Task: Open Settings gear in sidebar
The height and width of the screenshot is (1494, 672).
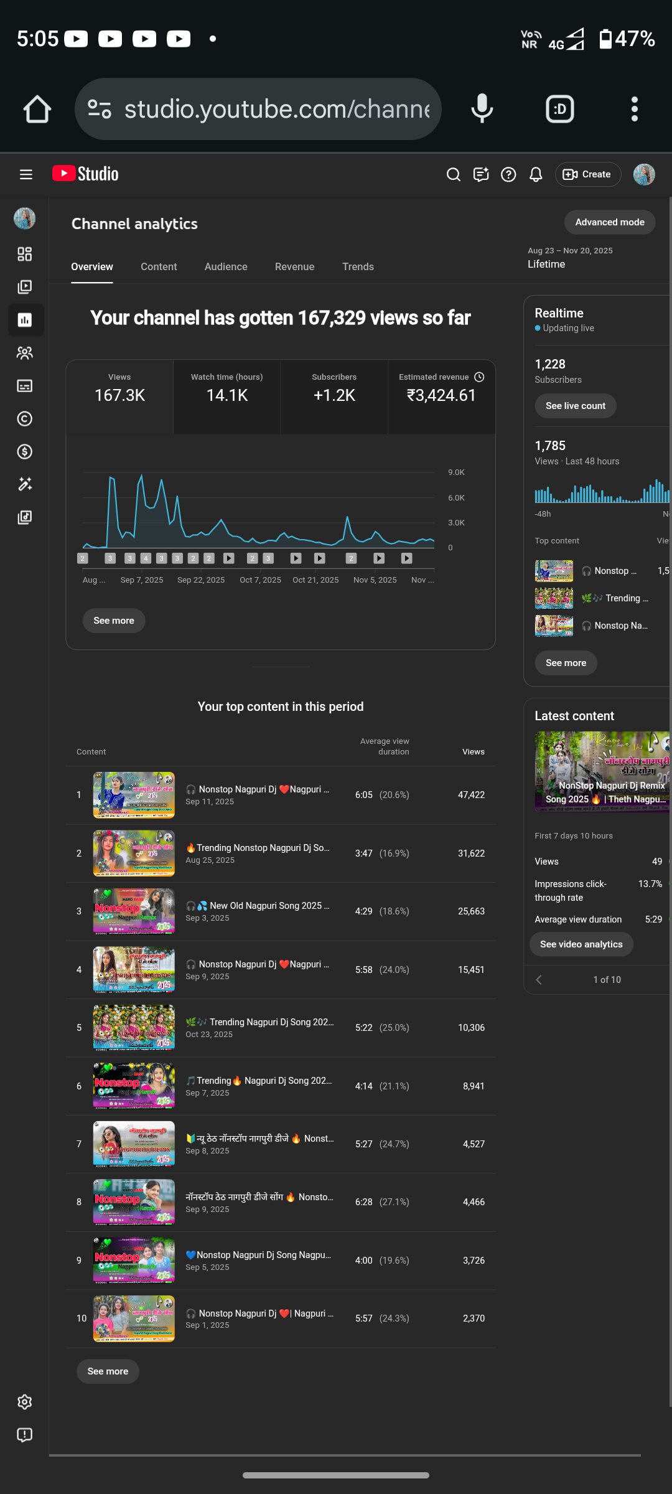Action: (x=25, y=1402)
